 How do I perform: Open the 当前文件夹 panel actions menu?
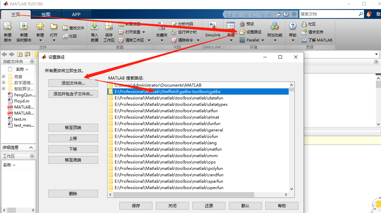[x=32, y=62]
